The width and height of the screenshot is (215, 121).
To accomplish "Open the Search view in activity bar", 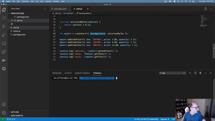I will pyautogui.click(x=4, y=18).
